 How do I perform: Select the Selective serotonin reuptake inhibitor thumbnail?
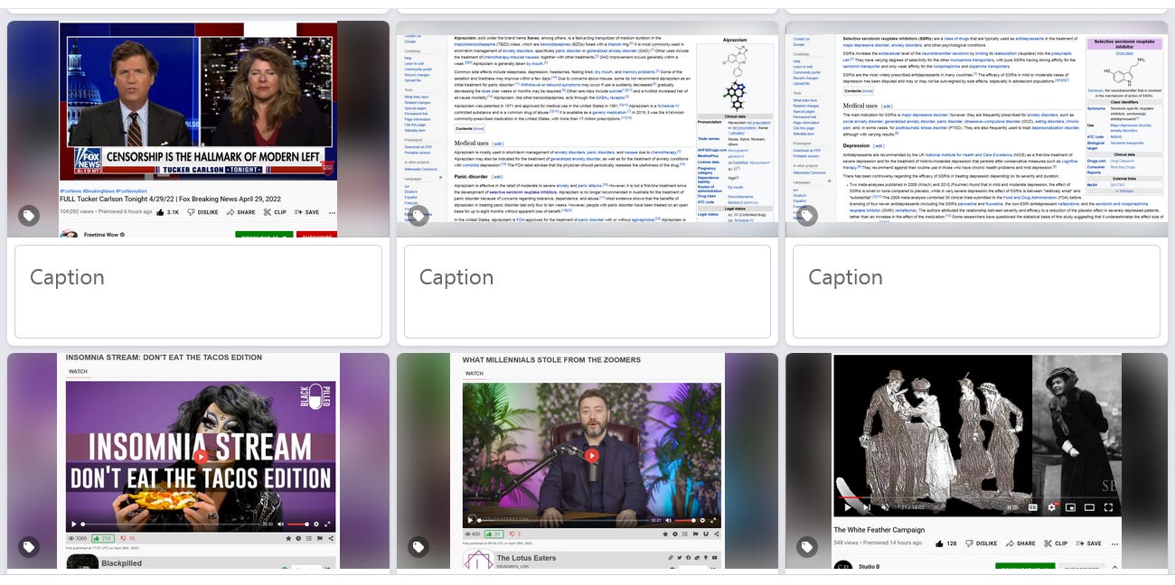coord(976,129)
